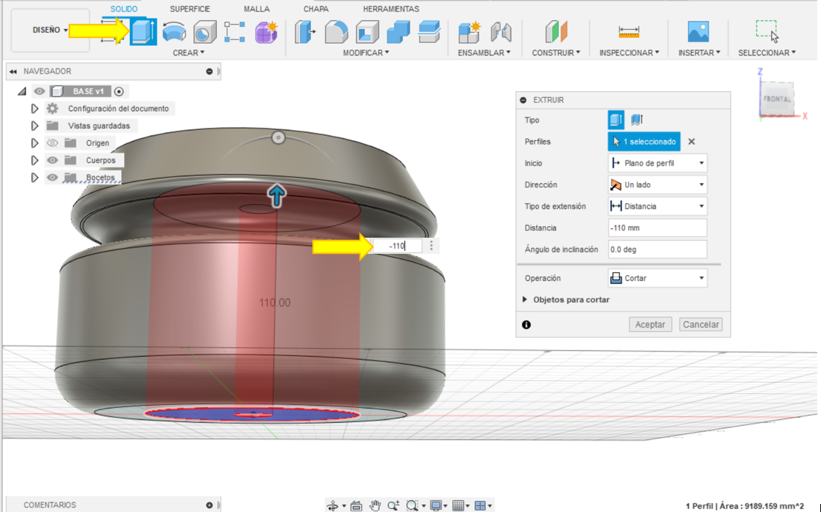The height and width of the screenshot is (512, 821).
Task: Open the Inicio dropdown
Action: (658, 163)
